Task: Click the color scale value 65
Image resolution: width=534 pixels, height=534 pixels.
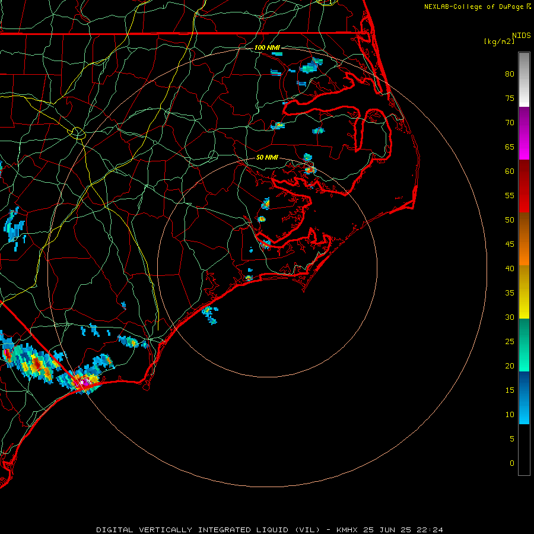Action: tap(510, 147)
